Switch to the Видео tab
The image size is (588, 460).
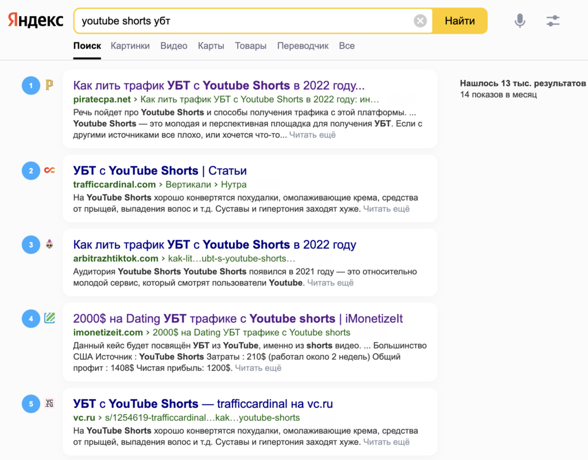tap(173, 46)
